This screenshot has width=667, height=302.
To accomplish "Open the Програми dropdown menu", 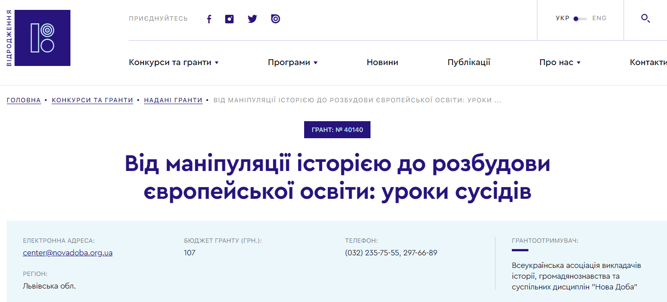I will tap(292, 62).
